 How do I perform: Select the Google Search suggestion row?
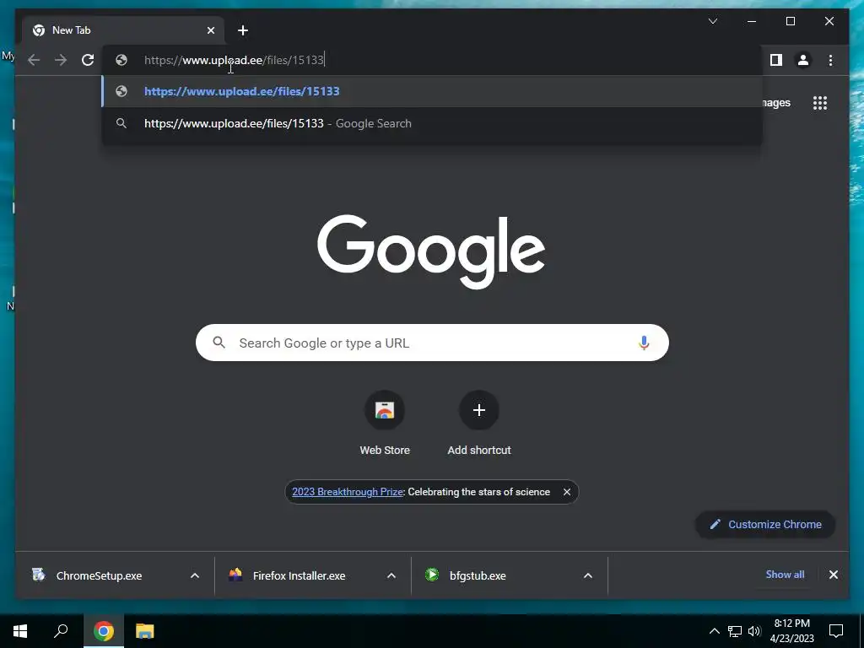432,123
